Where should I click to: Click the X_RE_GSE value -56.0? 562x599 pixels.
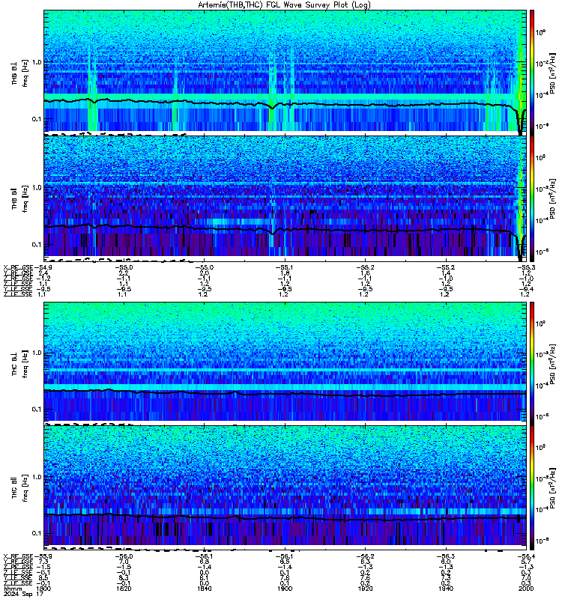[124, 556]
